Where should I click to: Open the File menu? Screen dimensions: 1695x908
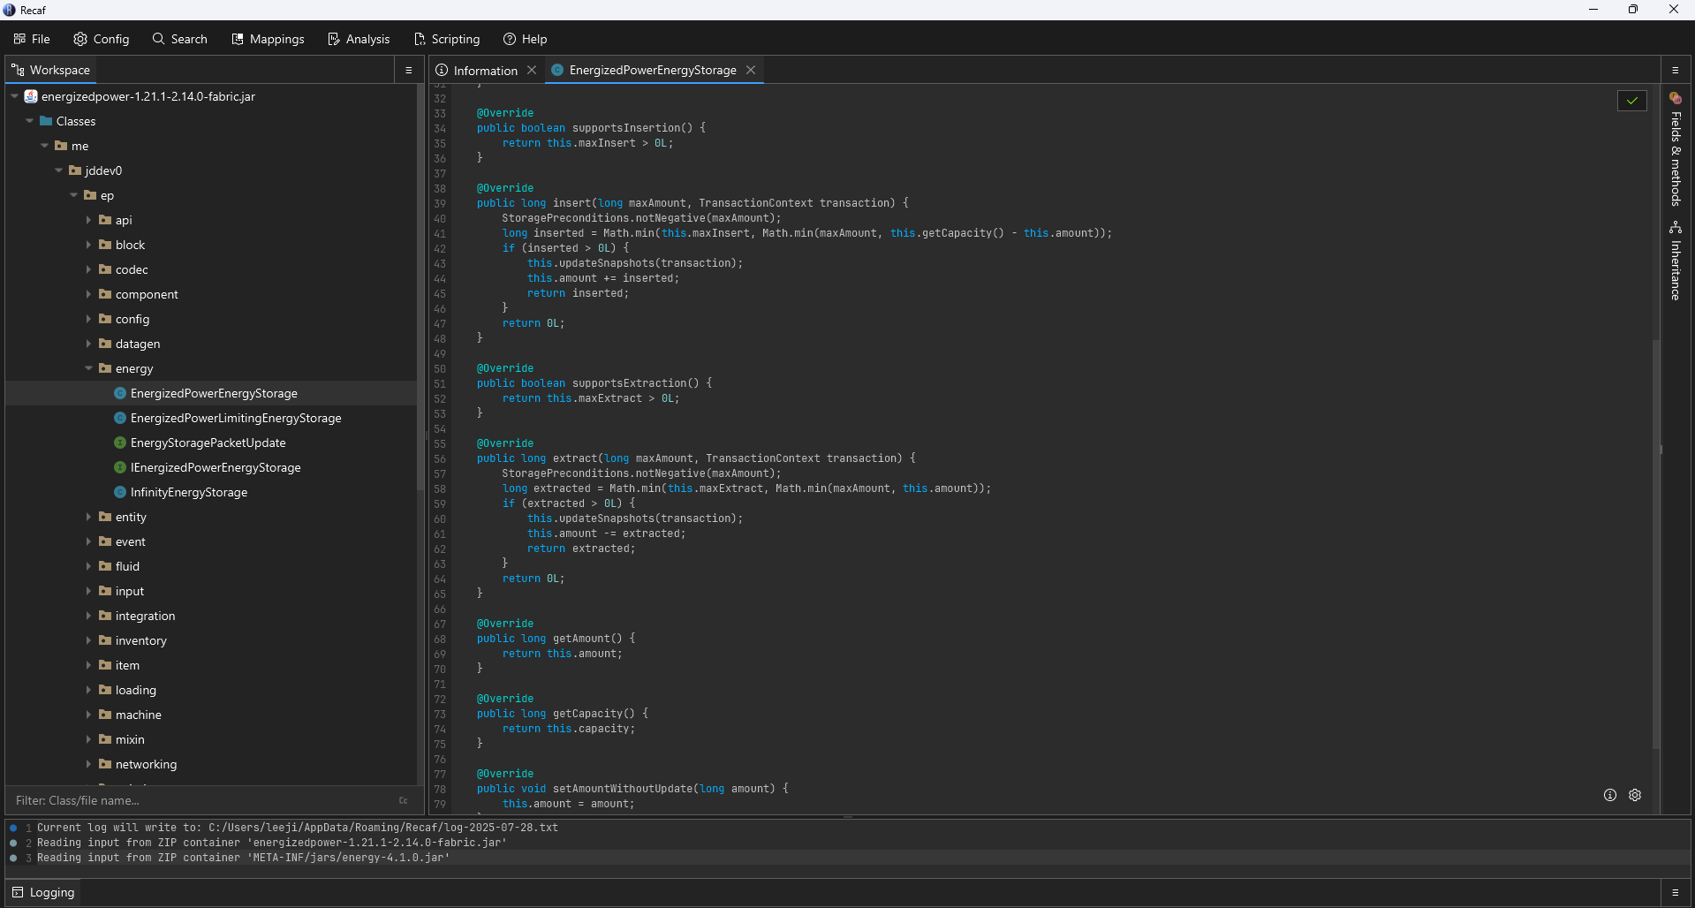tap(32, 39)
